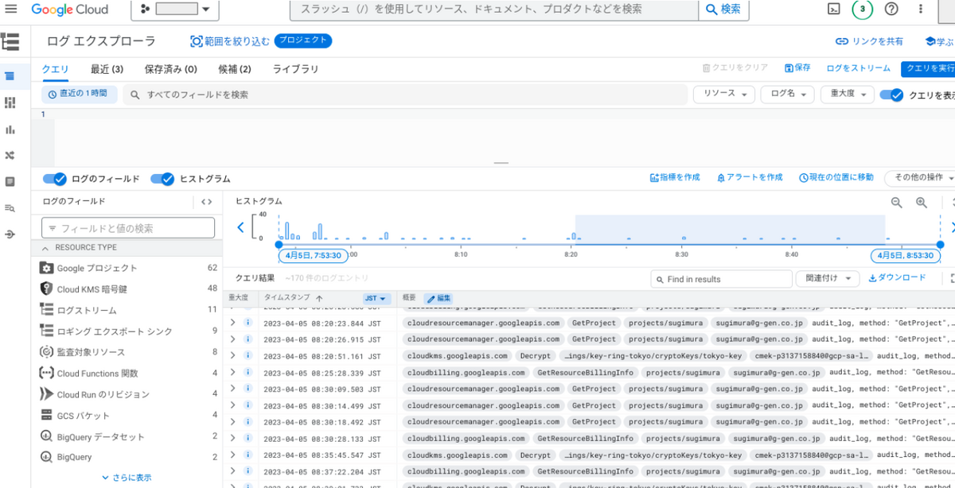Click the histogram start handle at 7:53:30
955x488 pixels.
pyautogui.click(x=279, y=244)
